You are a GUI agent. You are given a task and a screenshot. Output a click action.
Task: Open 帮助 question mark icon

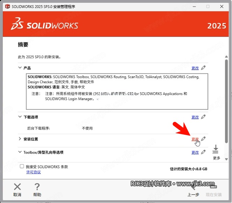(x=37, y=187)
